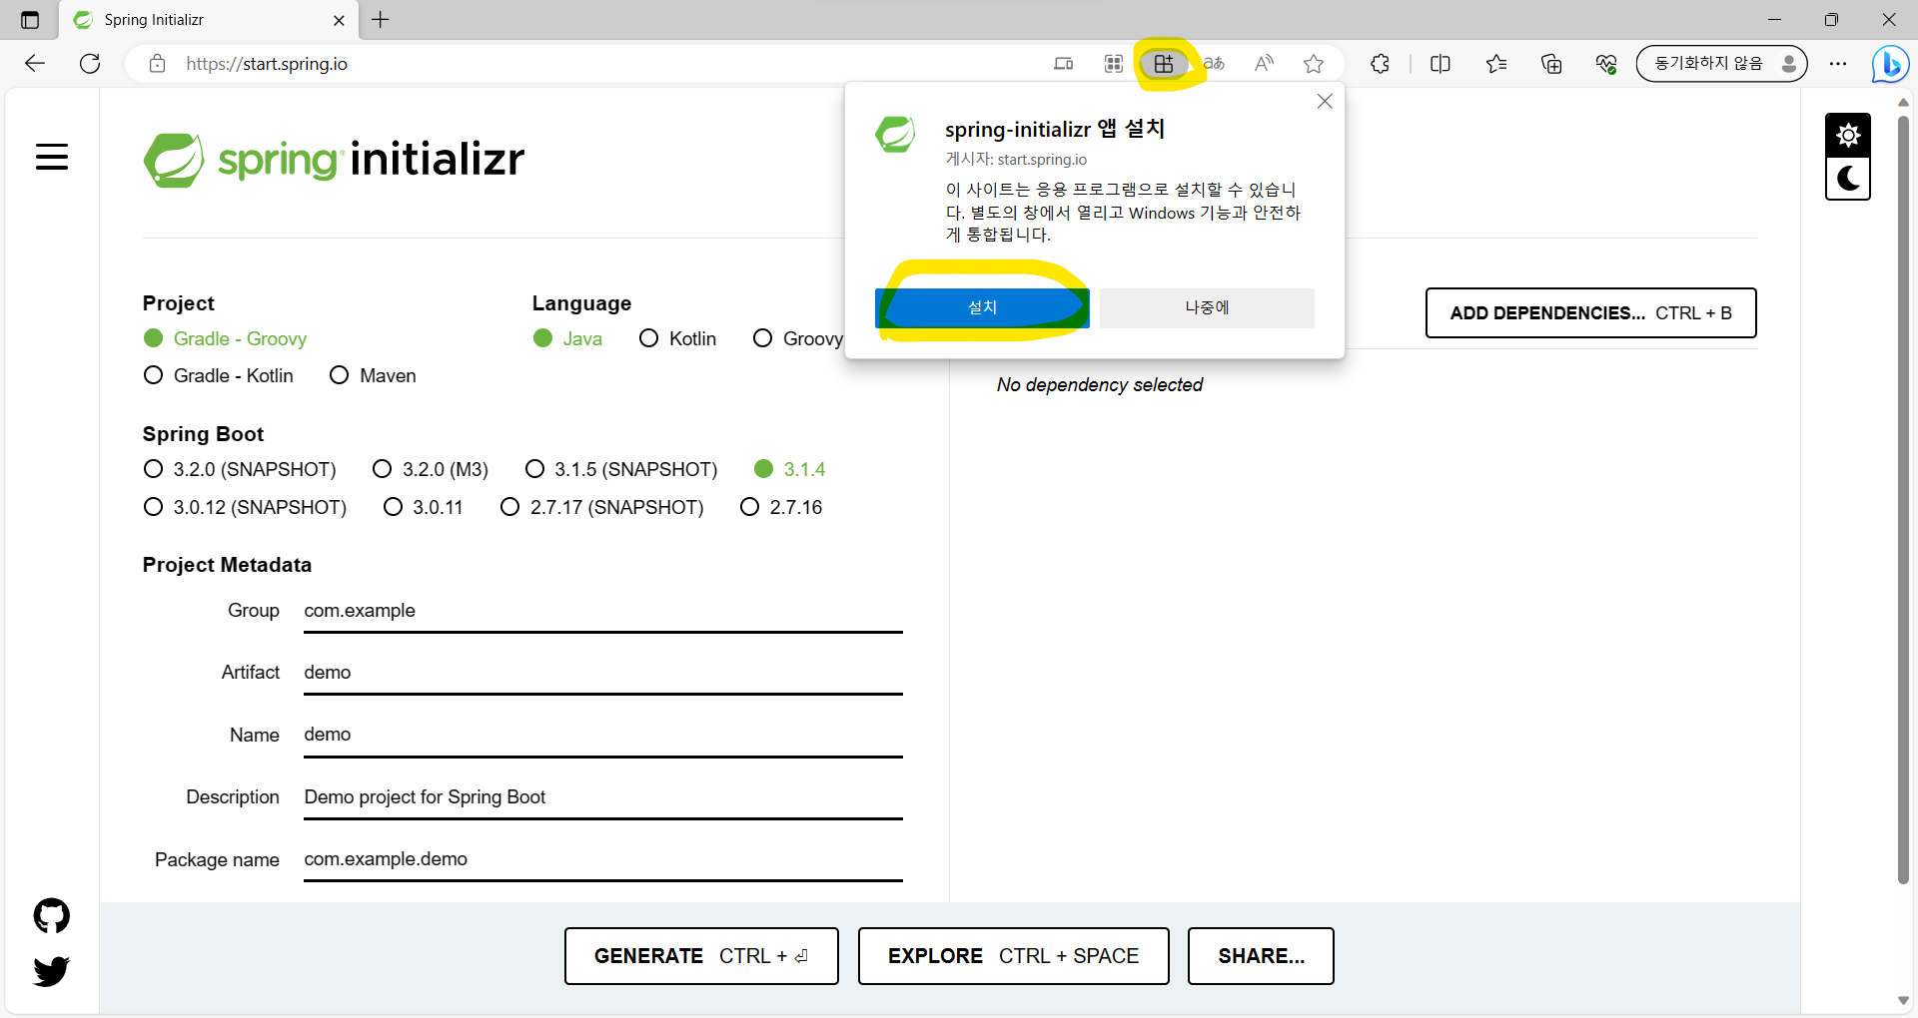Screen dimensions: 1918x1018
Task: Click ADD DEPENDENCIES button
Action: coord(1590,313)
